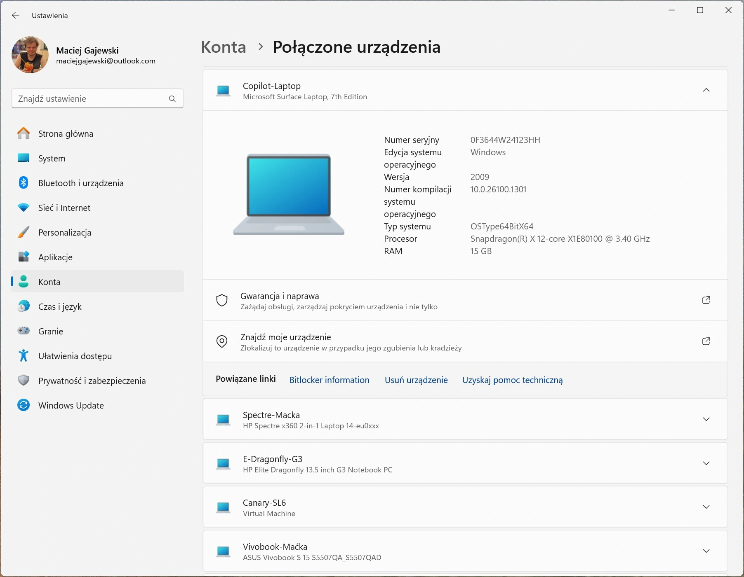Open Ułatwienia dostępu in sidebar
The height and width of the screenshot is (577, 744).
tap(97, 356)
